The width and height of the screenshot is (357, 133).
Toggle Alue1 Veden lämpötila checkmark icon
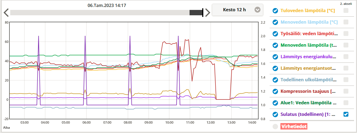[x=275, y=103]
